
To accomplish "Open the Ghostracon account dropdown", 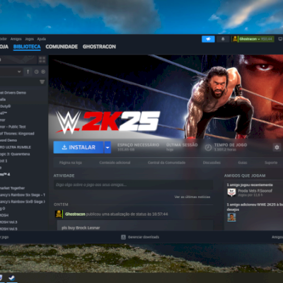I will [250, 39].
